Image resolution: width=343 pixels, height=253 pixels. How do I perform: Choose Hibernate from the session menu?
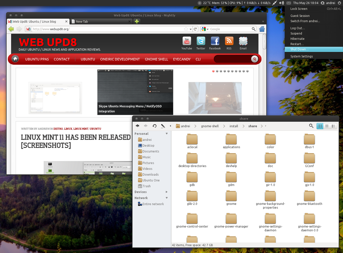pos(314,39)
